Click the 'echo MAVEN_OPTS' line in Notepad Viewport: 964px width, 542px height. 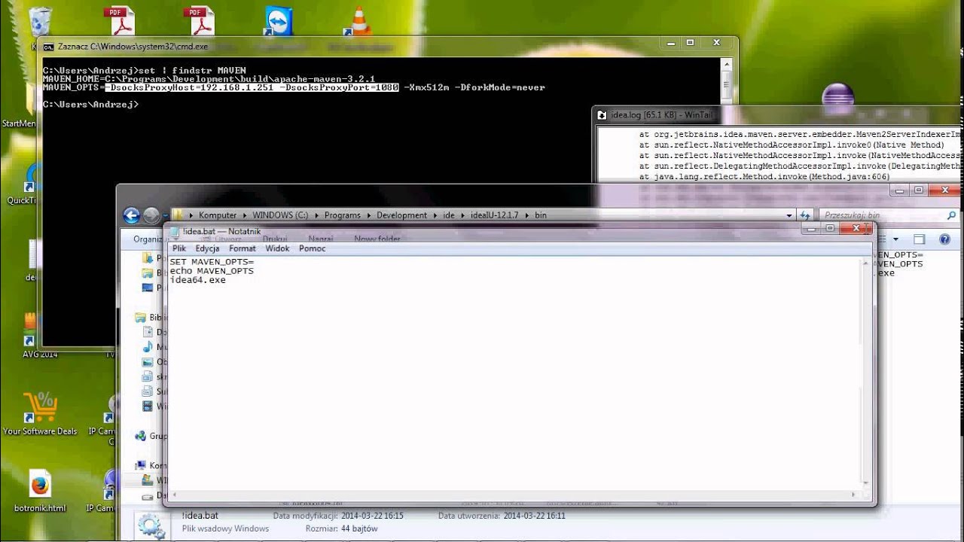click(212, 271)
